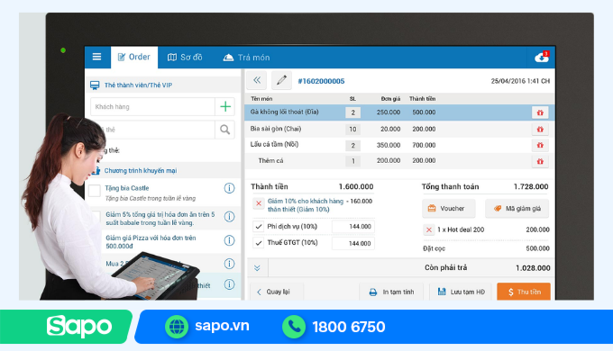
Task: Collapse panel with double-left arrow button
Action: pyautogui.click(x=257, y=80)
